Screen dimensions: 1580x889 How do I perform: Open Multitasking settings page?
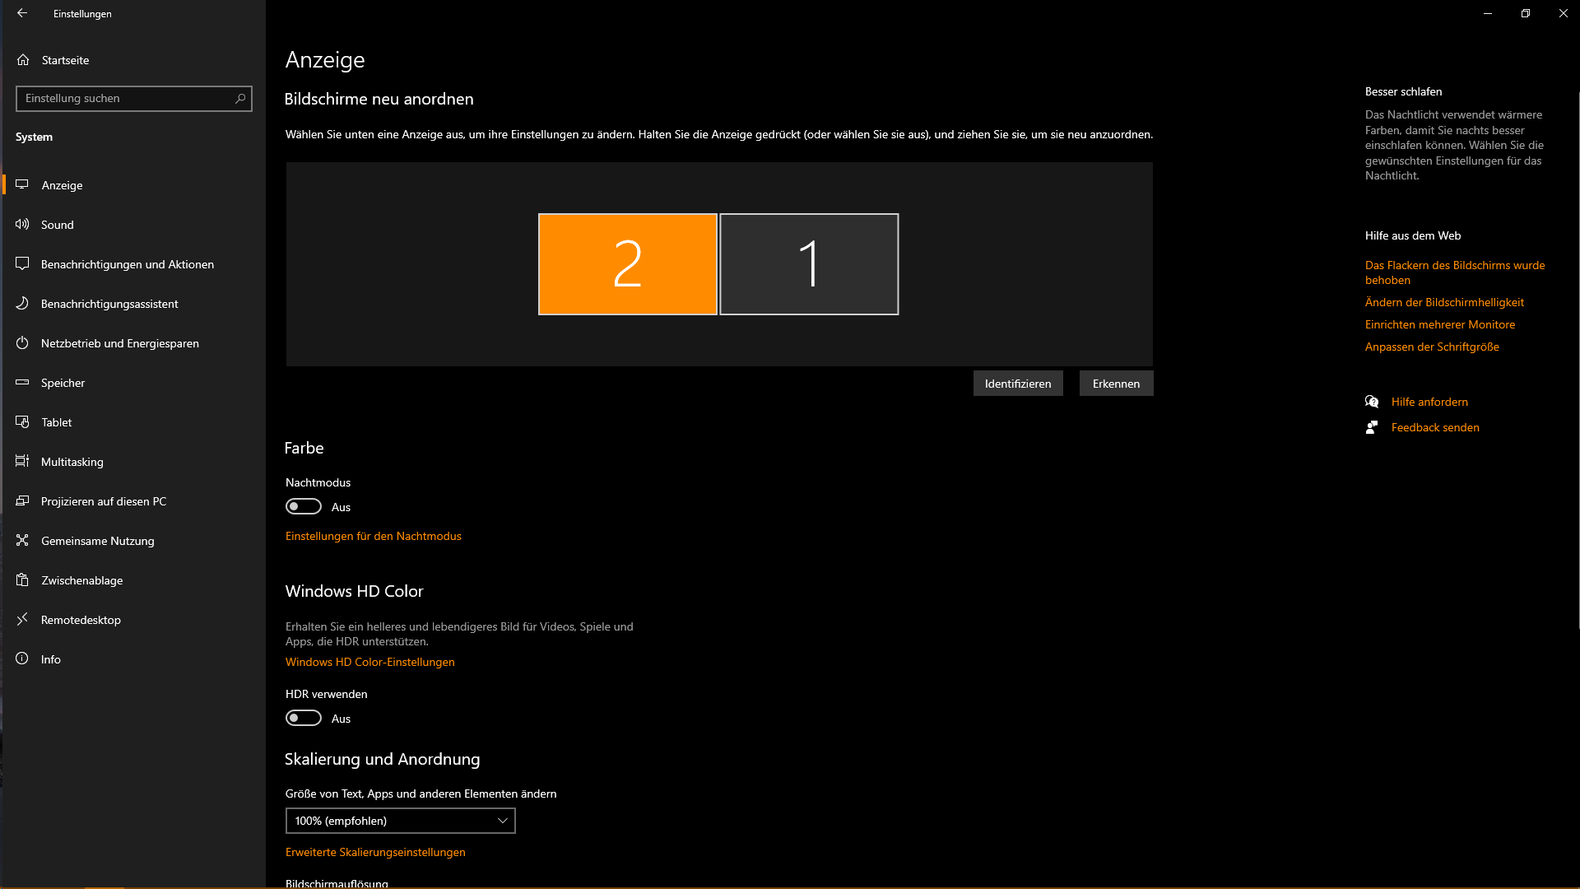72,462
